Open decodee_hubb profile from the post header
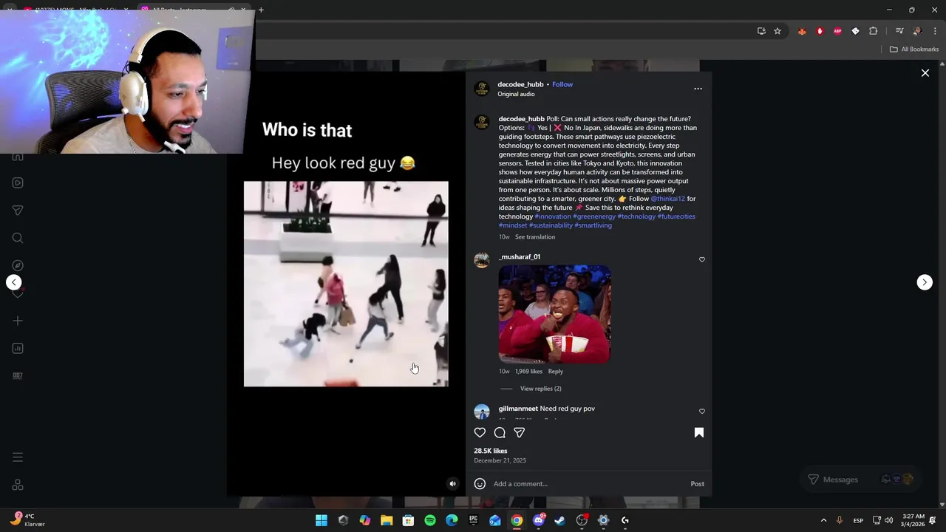Image resolution: width=946 pixels, height=532 pixels. (520, 84)
